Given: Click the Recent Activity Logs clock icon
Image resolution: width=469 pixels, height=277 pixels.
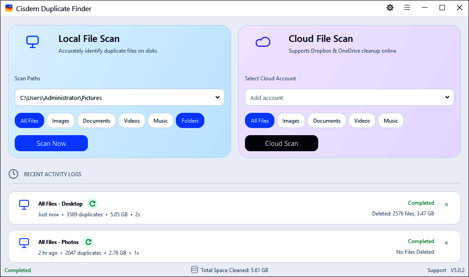Looking at the screenshot, I should point(13,174).
